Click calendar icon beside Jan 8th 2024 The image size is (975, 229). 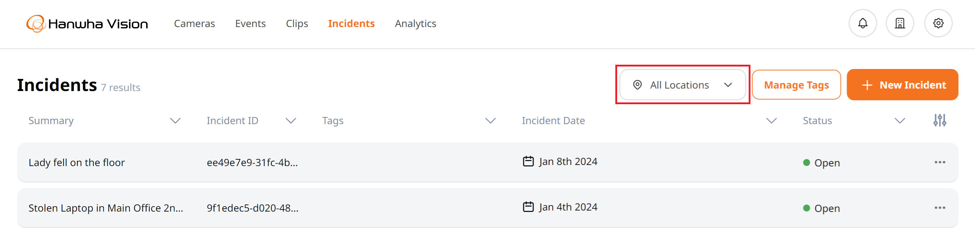pos(528,161)
